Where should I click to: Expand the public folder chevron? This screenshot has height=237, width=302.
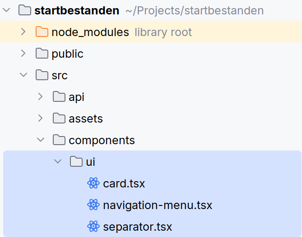pyautogui.click(x=23, y=54)
